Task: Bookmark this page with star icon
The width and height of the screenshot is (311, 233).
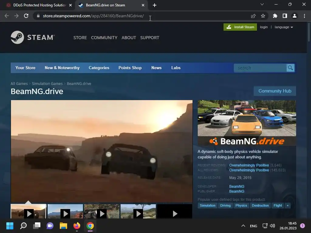Action: [x=263, y=16]
